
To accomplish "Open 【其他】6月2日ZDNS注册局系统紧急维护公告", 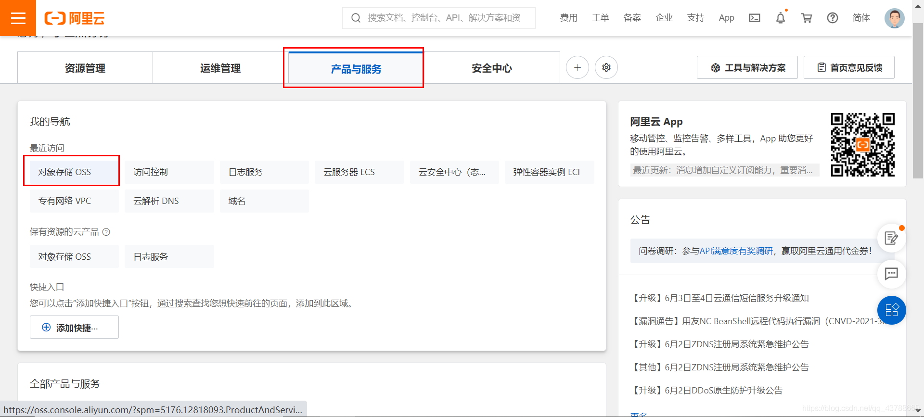I will (x=719, y=367).
